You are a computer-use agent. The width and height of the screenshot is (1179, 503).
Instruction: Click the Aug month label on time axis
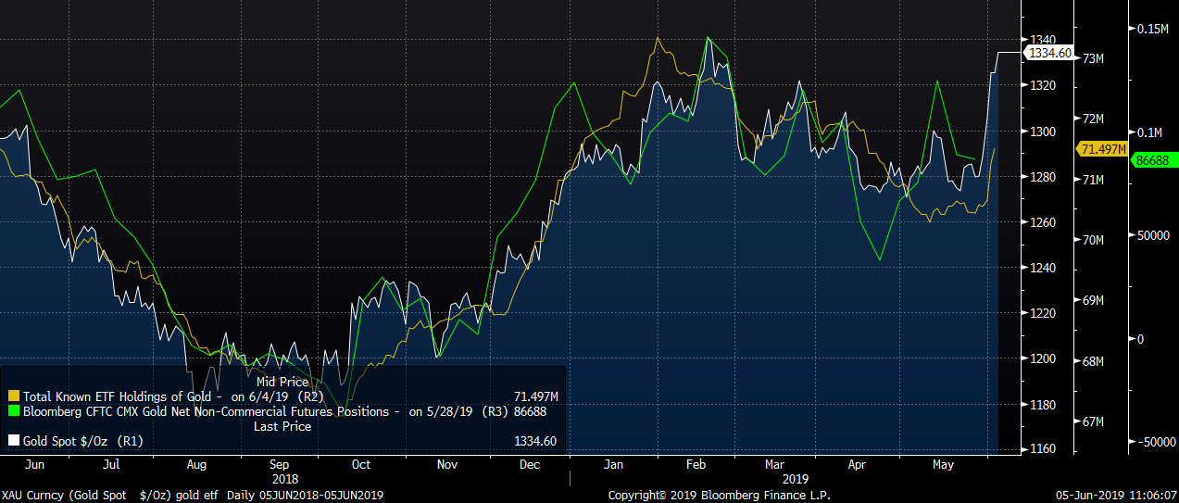point(196,465)
